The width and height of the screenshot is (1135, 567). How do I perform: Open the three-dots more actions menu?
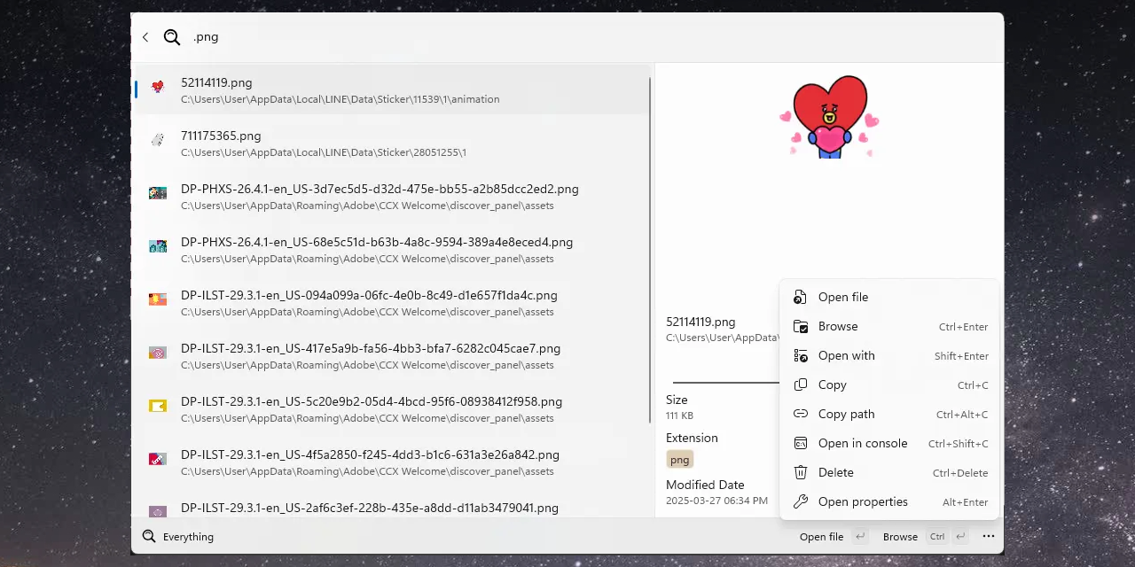[x=989, y=536]
